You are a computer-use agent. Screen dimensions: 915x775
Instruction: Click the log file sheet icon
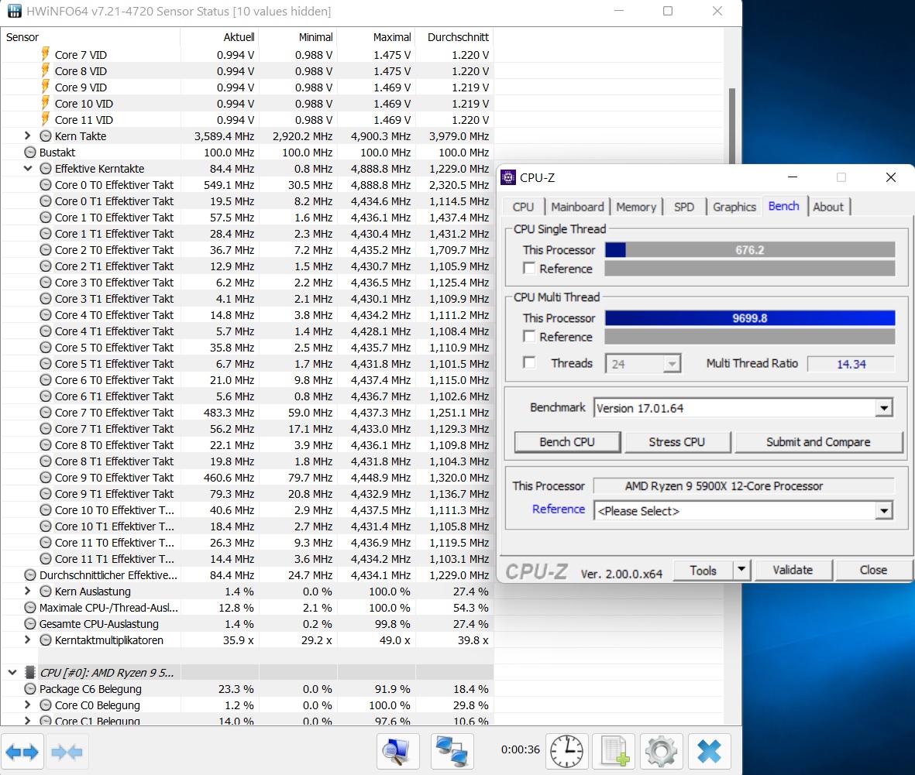coord(614,751)
